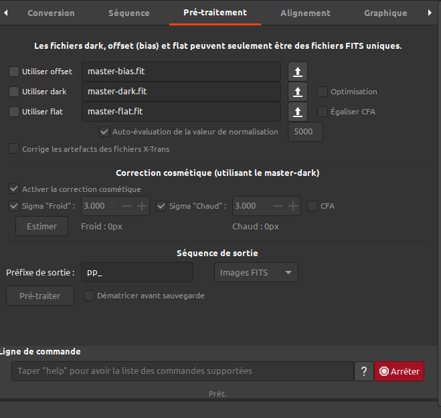This screenshot has height=418, width=441.
Task: Click the Préfixe de sortie text field
Action: pyautogui.click(x=137, y=272)
